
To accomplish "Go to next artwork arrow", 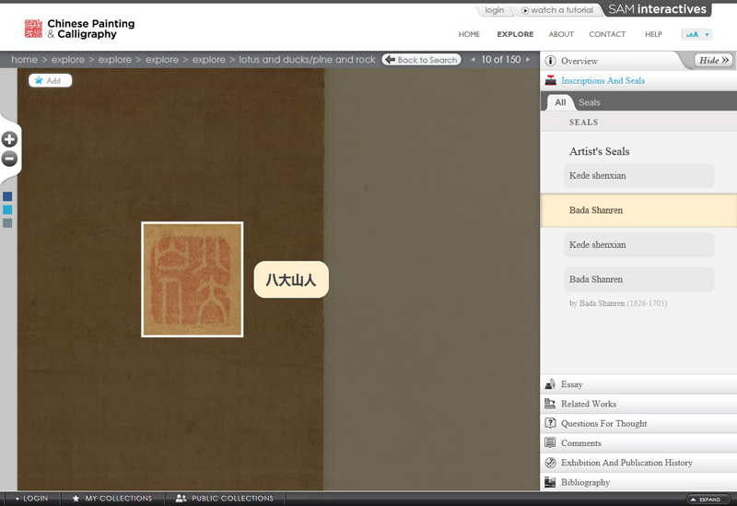I will 528,60.
